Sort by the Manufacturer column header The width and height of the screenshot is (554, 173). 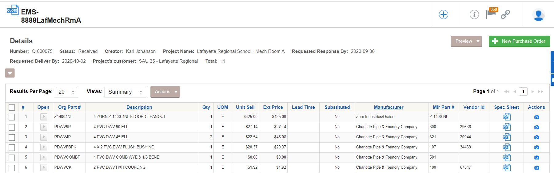click(x=389, y=107)
